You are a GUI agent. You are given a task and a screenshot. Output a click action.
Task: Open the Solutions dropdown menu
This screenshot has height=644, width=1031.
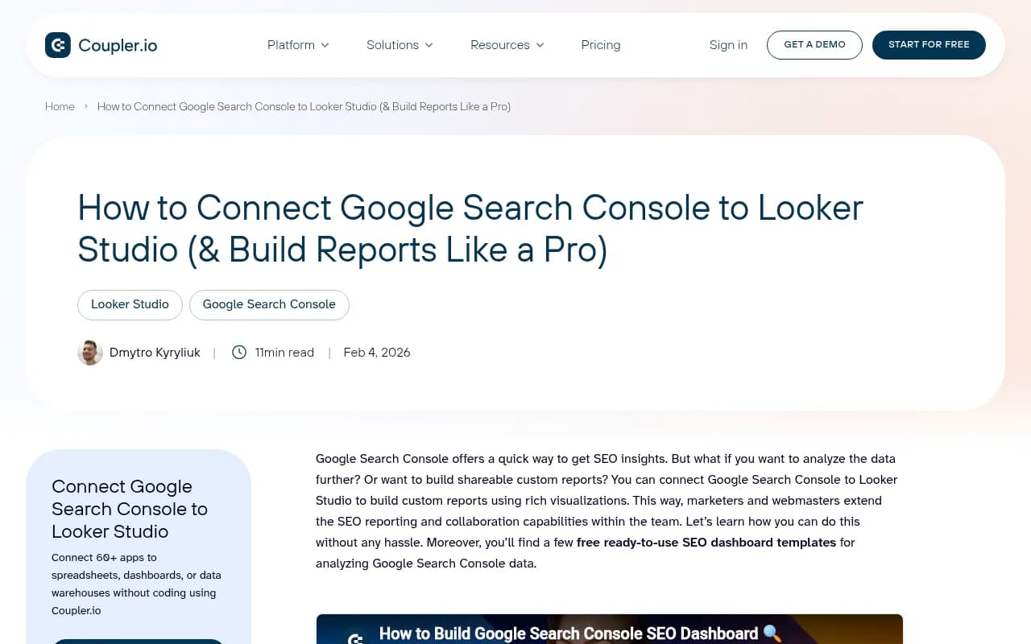tap(399, 45)
